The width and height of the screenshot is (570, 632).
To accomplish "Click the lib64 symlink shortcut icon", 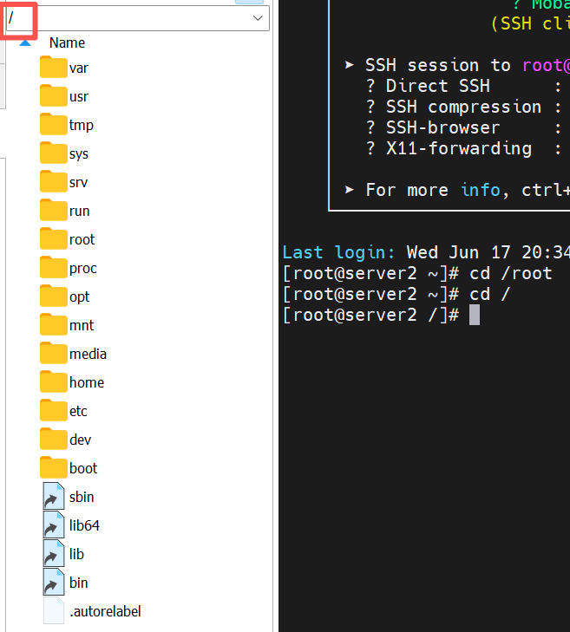I will (54, 524).
